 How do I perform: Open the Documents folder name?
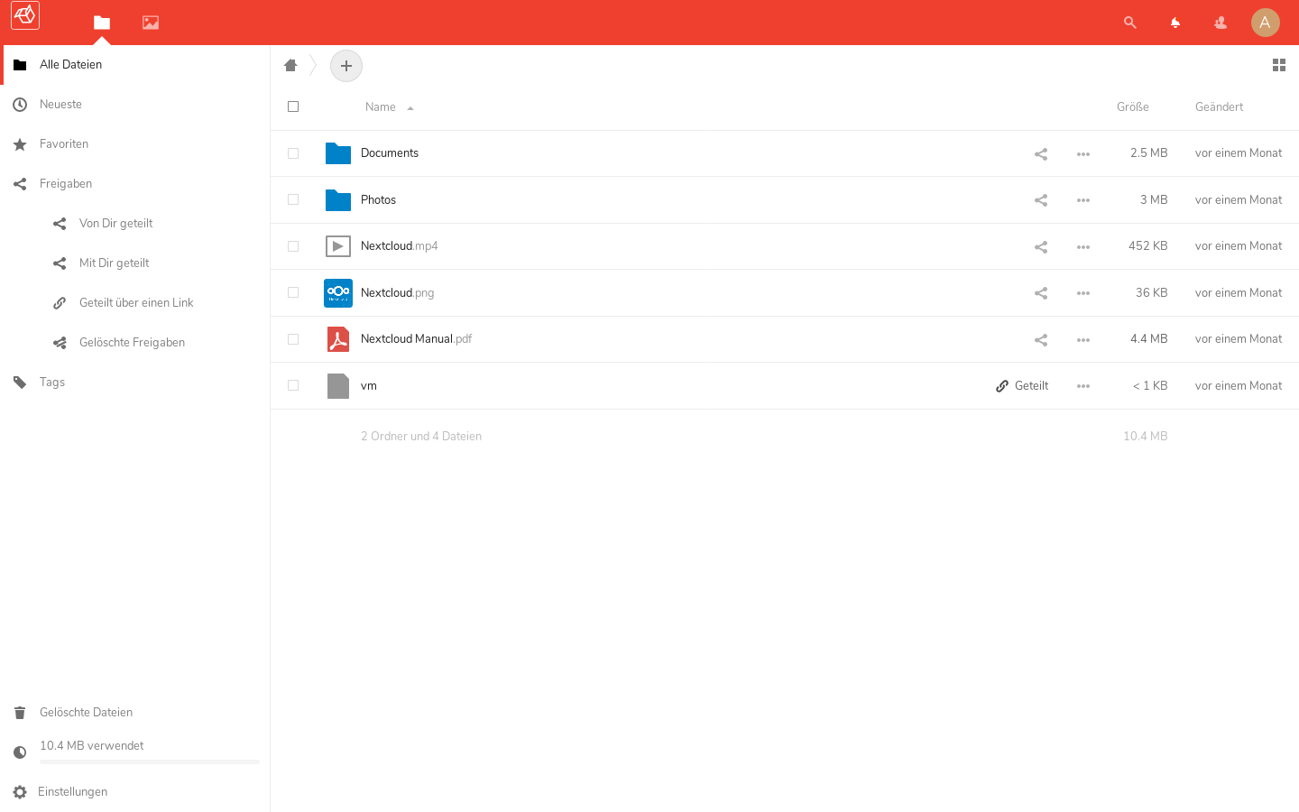(390, 153)
